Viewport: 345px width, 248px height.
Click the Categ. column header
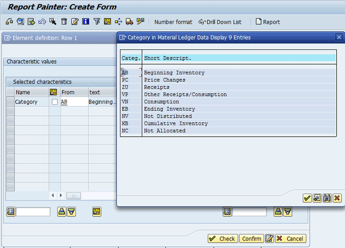pos(131,58)
